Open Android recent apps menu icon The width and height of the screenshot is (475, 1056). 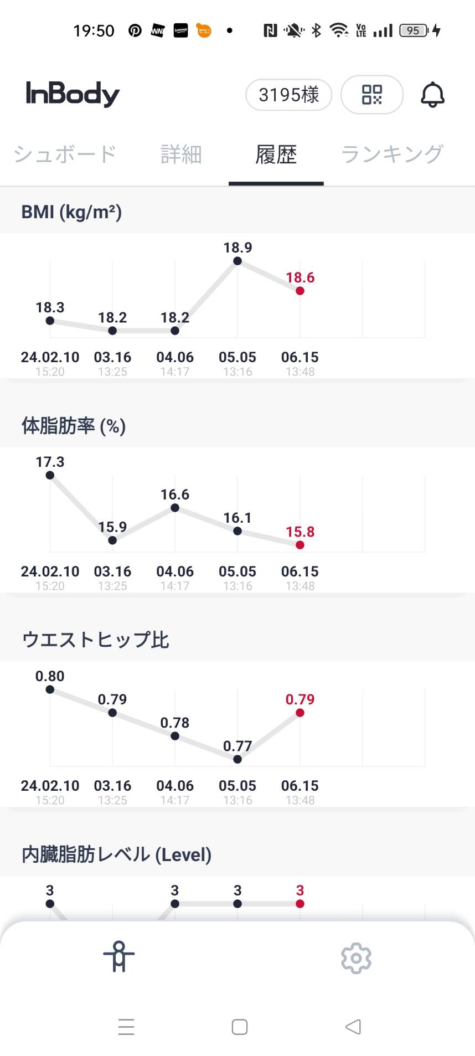(x=126, y=1027)
